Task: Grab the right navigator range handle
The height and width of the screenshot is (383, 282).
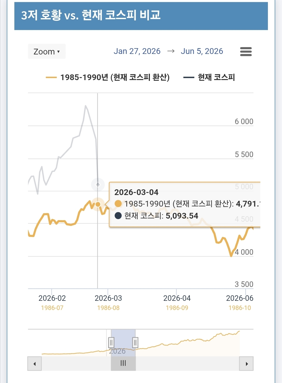Action: coord(135,342)
